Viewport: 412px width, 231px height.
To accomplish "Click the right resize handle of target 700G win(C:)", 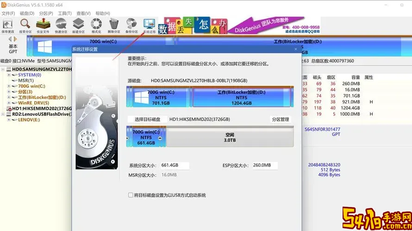I will click(x=160, y=138).
